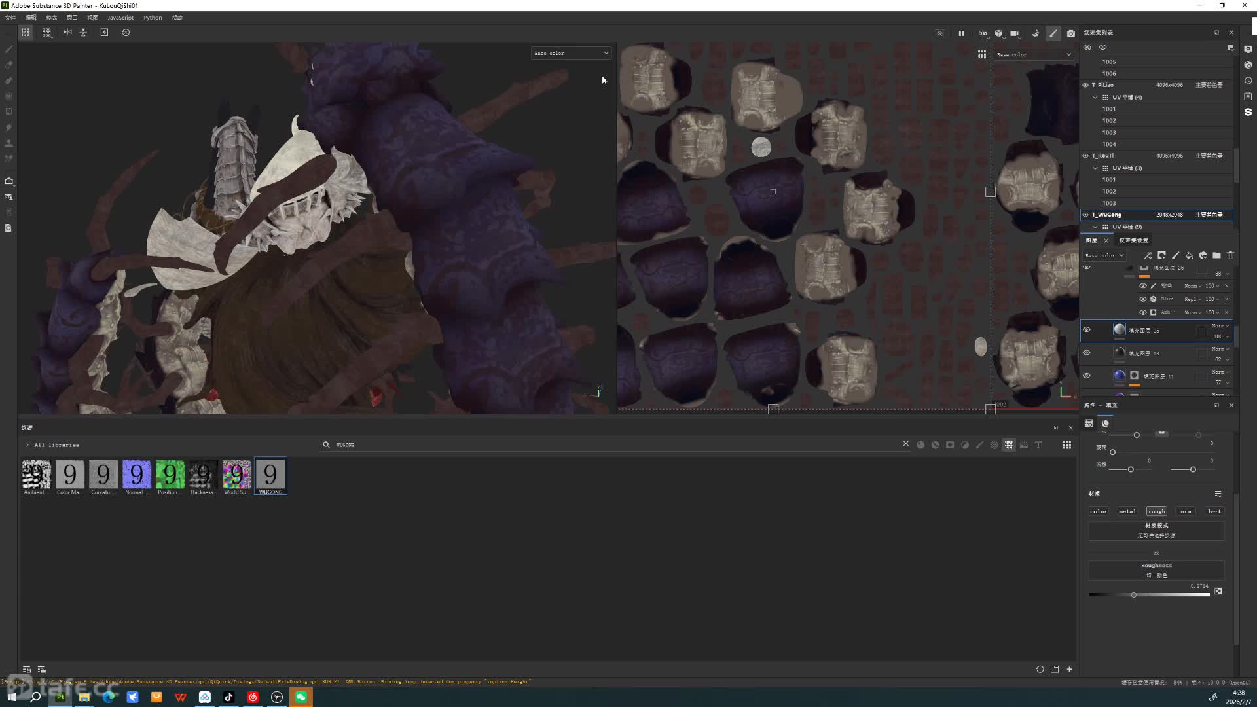This screenshot has width=1257, height=707.
Task: Hide fill layer 25 visibility eye
Action: pyautogui.click(x=1087, y=330)
